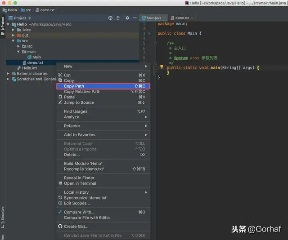Select Recompile 'demo.txt'
Screen dimensions: 288x240
pos(103,169)
